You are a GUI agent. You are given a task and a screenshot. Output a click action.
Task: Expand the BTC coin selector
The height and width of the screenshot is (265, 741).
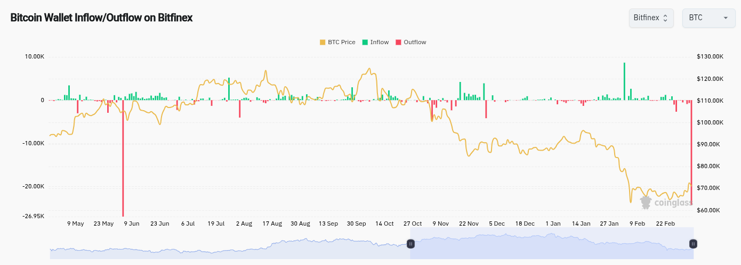coord(708,18)
